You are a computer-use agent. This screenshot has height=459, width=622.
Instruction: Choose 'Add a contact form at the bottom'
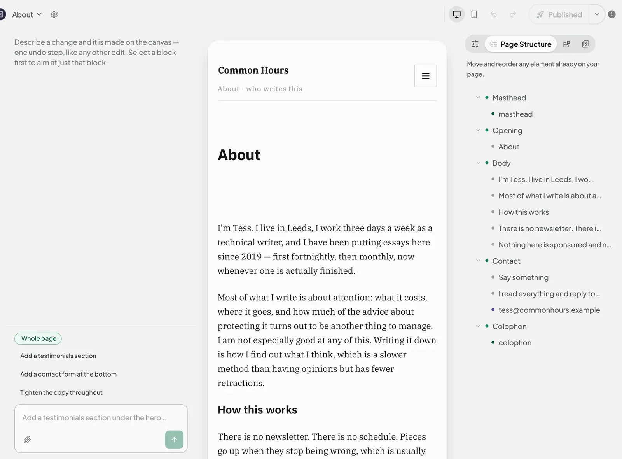[68, 374]
